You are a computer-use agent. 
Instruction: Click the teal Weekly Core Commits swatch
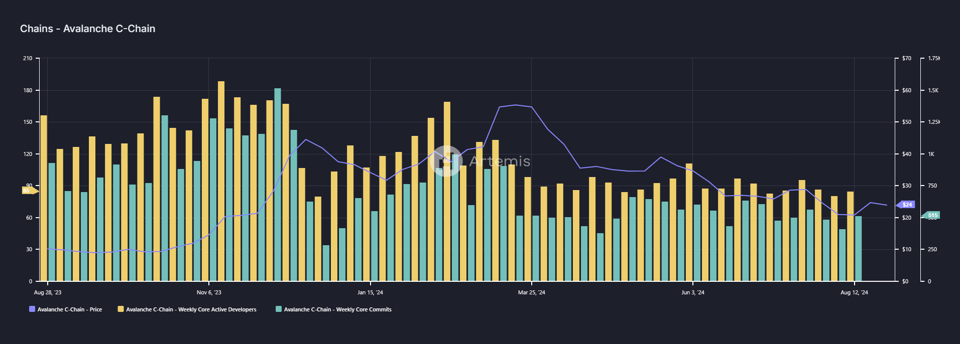279,309
